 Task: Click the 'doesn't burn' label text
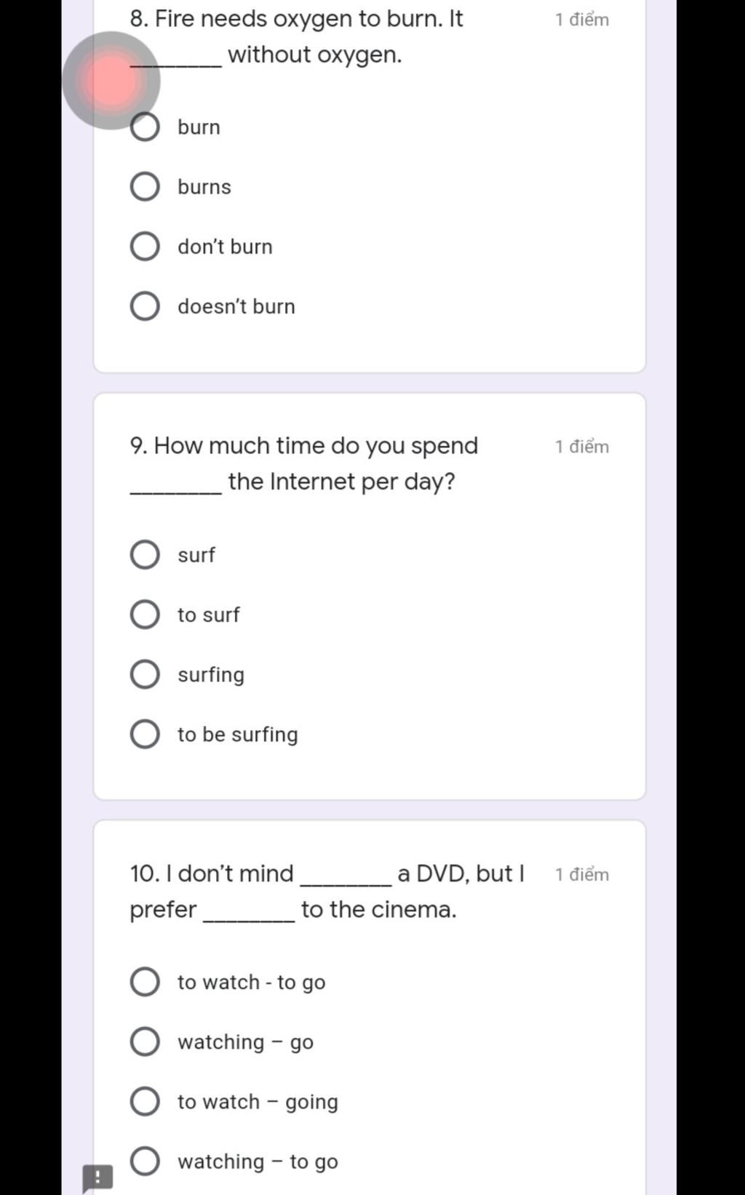point(236,306)
